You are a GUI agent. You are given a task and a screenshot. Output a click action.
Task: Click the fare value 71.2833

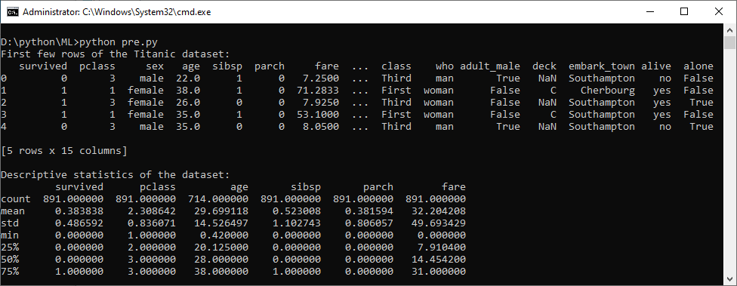pos(318,90)
